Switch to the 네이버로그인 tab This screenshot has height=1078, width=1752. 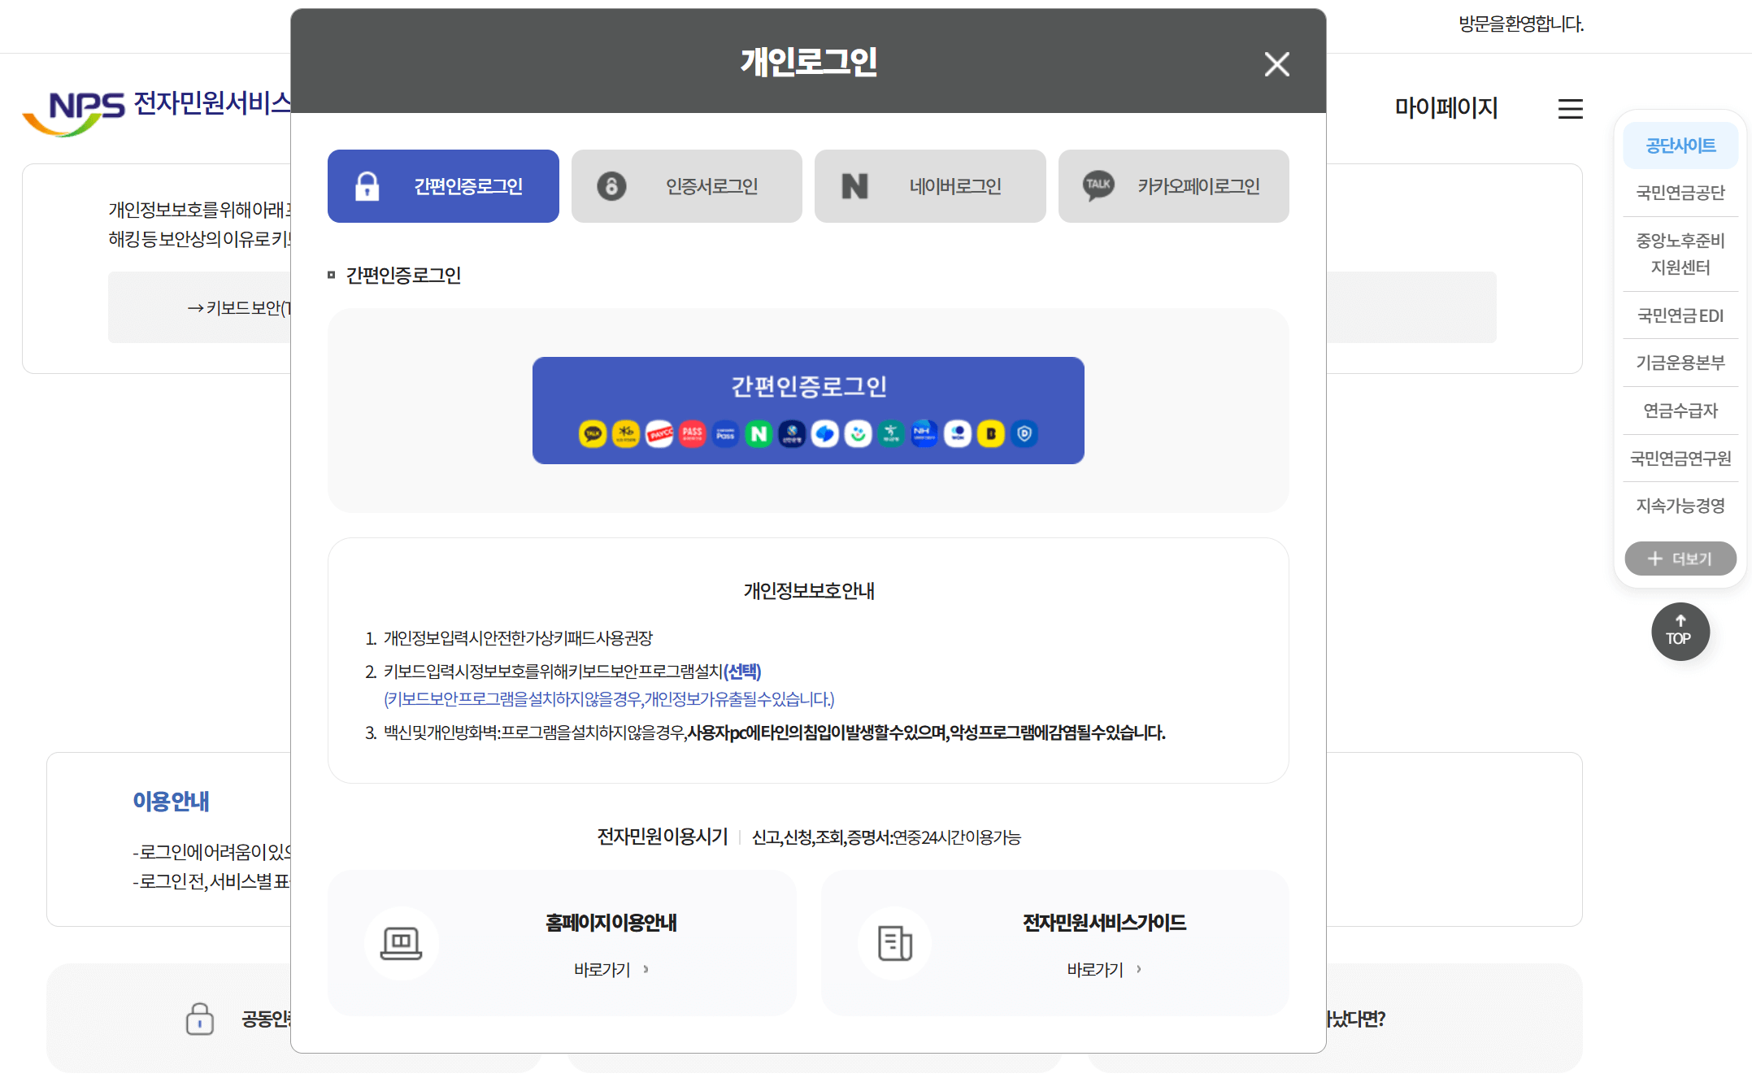(x=930, y=186)
